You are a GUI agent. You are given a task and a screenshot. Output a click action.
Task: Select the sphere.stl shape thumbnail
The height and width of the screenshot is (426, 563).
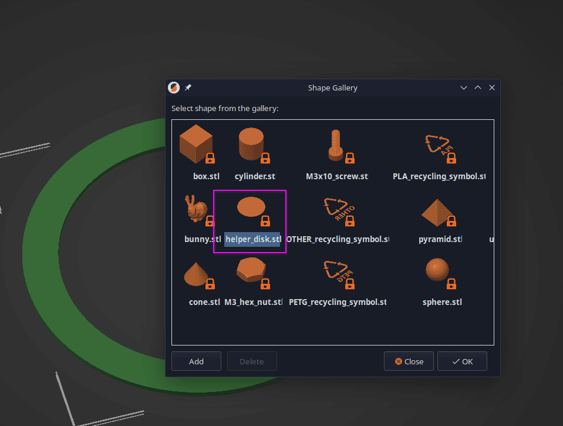click(x=437, y=269)
